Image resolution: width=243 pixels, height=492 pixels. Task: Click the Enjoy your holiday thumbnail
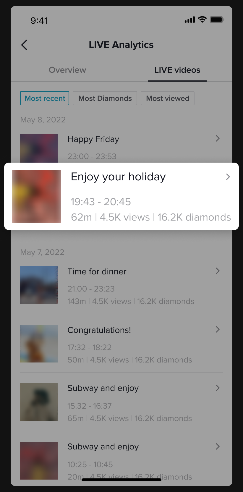pos(36,197)
